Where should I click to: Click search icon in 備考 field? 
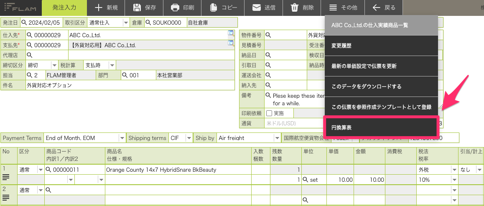tap(268, 95)
